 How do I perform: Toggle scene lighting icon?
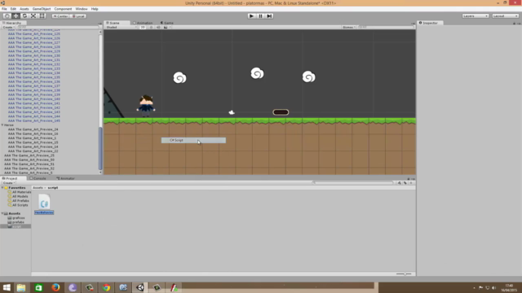pyautogui.click(x=151, y=27)
